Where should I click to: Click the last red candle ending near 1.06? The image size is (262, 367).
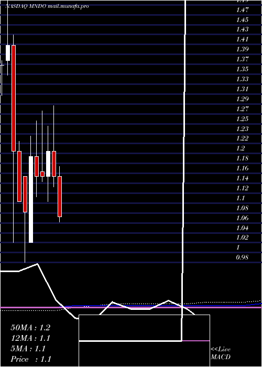tap(60, 197)
